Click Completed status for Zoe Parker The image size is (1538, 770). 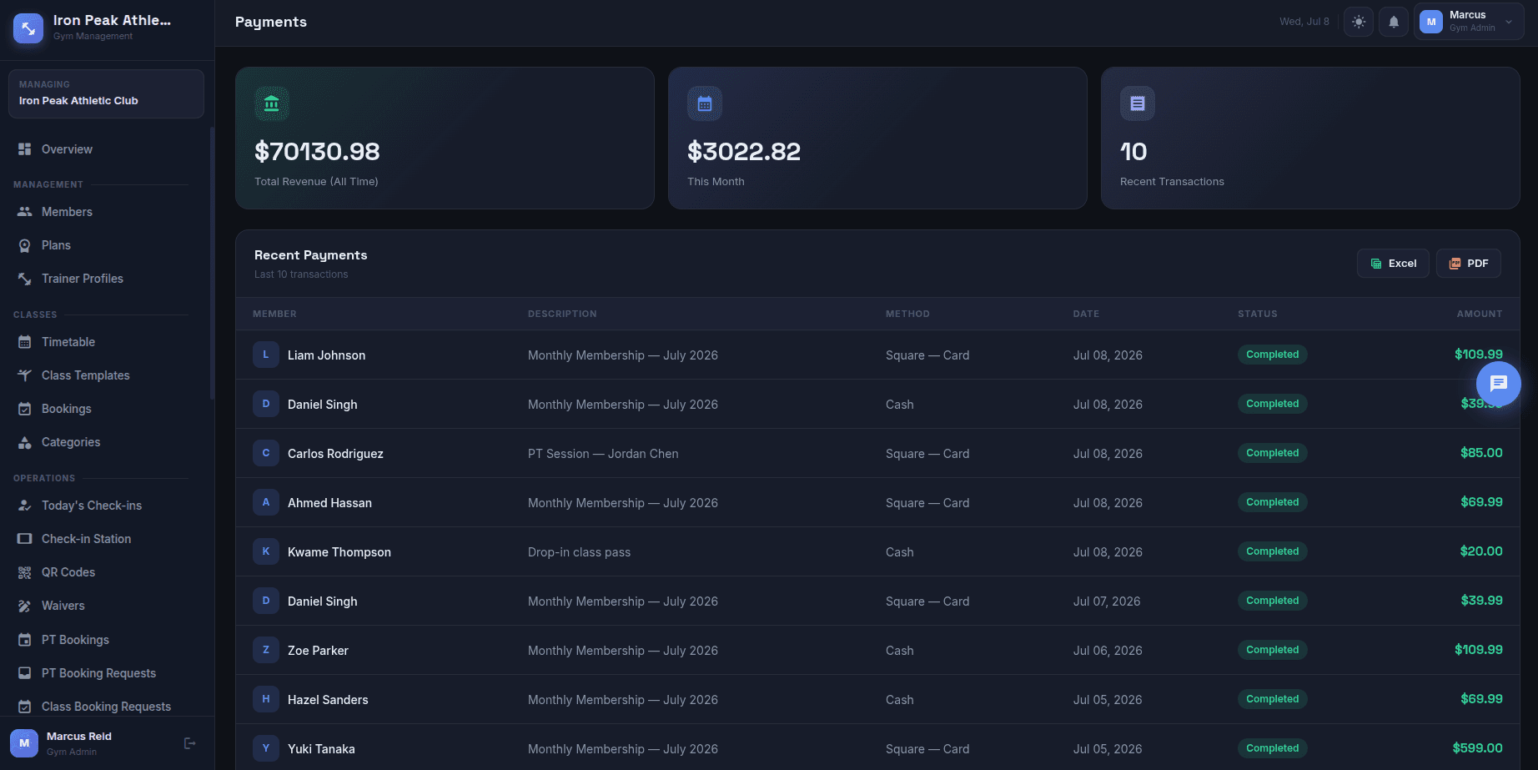(1272, 650)
